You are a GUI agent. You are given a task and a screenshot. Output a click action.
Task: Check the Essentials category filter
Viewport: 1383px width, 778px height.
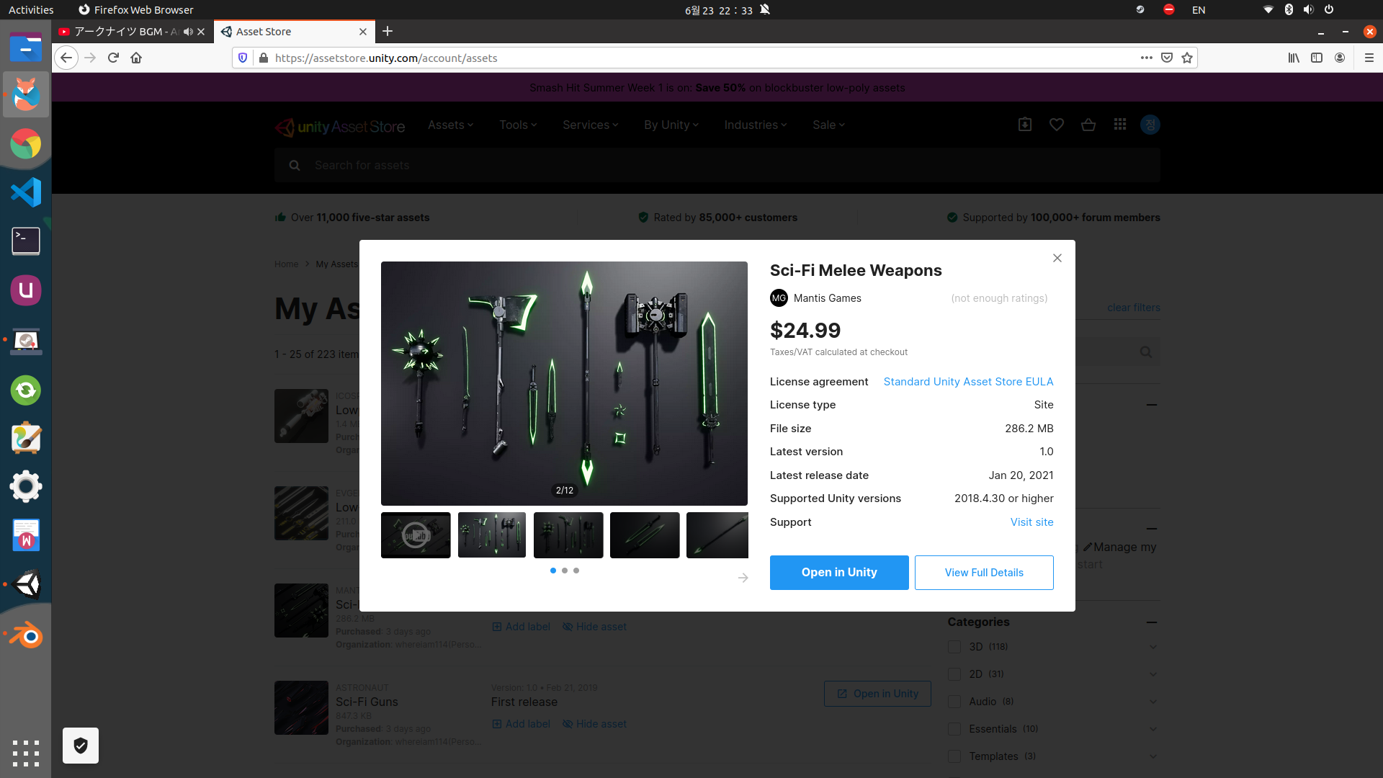(x=954, y=729)
